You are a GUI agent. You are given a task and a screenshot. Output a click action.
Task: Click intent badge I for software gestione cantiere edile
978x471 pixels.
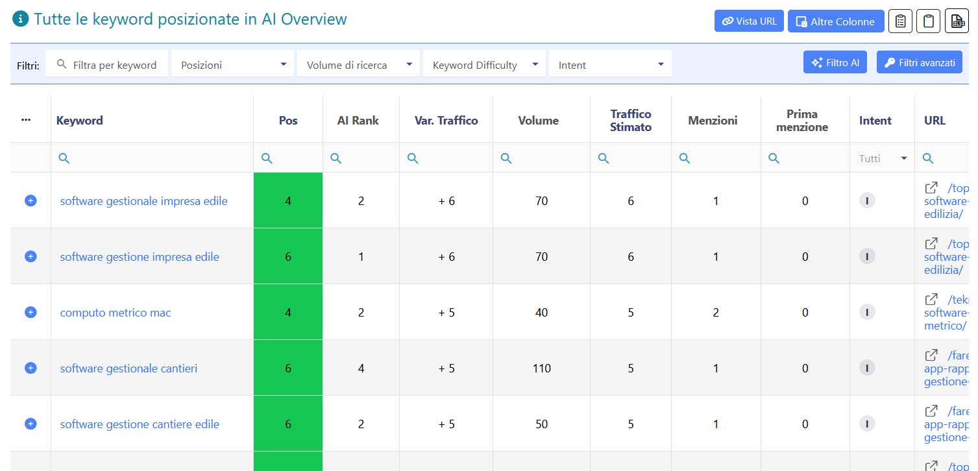coord(866,424)
